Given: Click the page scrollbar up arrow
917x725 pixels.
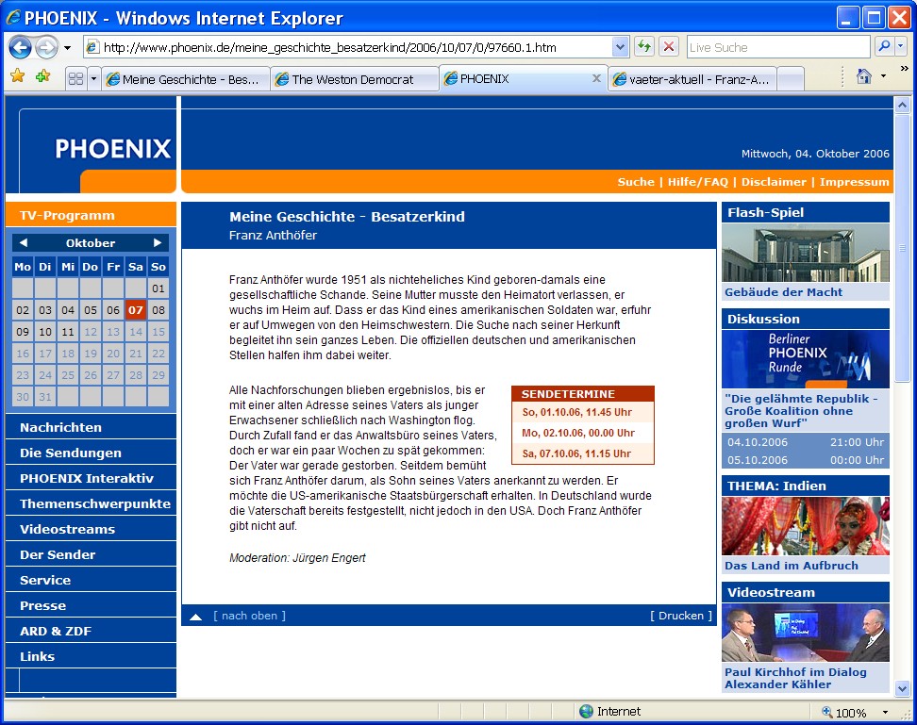Looking at the screenshot, I should click(x=903, y=106).
